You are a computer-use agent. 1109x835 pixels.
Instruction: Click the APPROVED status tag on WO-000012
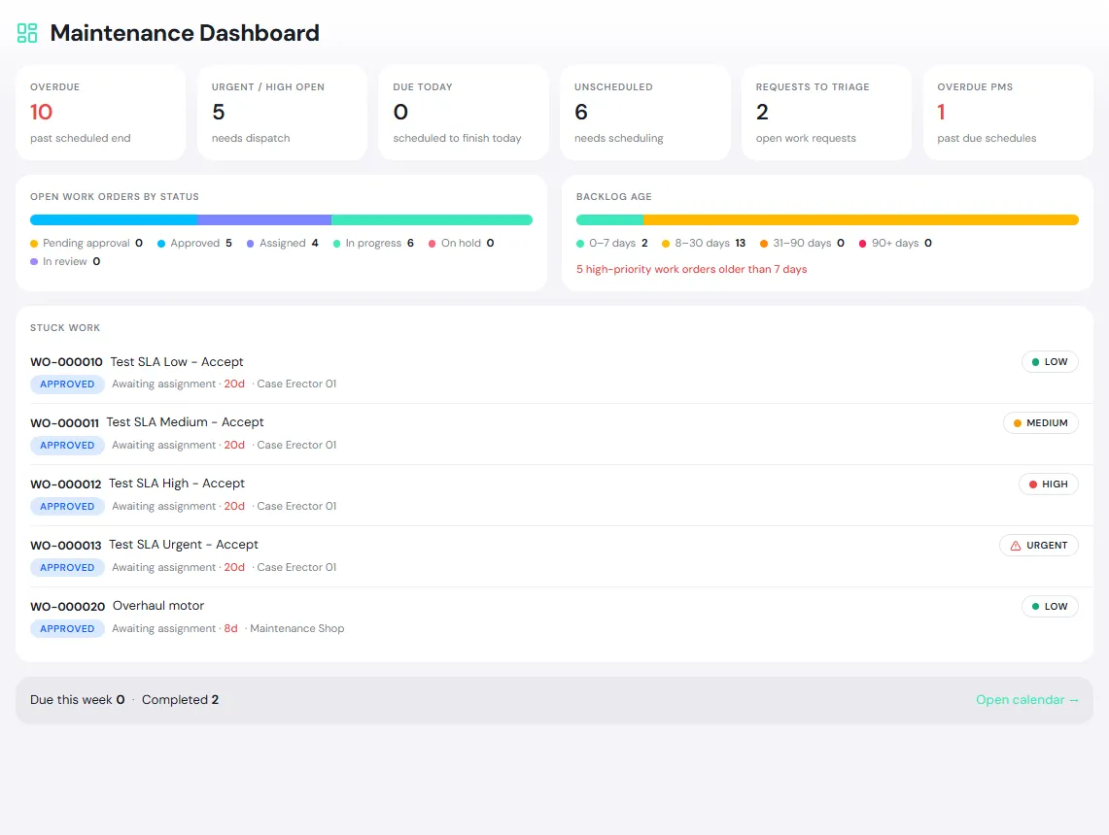(67, 507)
